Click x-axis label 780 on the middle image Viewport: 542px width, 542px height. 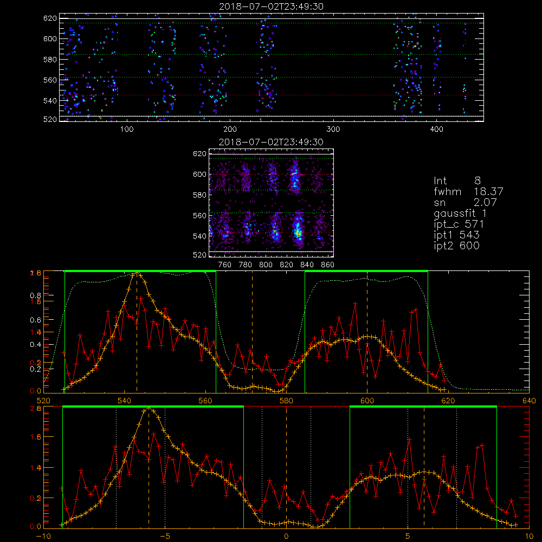tap(246, 265)
